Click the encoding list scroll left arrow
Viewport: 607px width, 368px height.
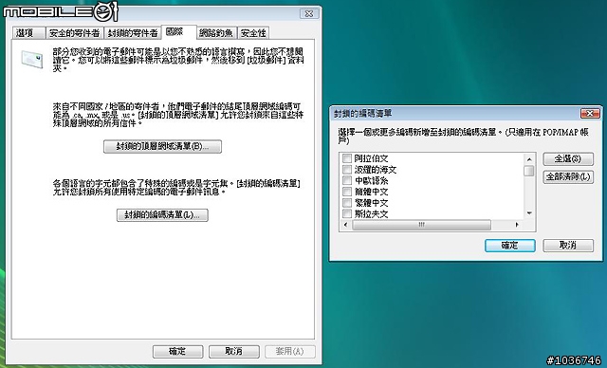coord(345,225)
